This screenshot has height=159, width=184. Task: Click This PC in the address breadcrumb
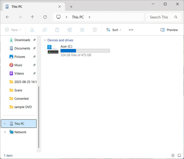click(x=78, y=17)
